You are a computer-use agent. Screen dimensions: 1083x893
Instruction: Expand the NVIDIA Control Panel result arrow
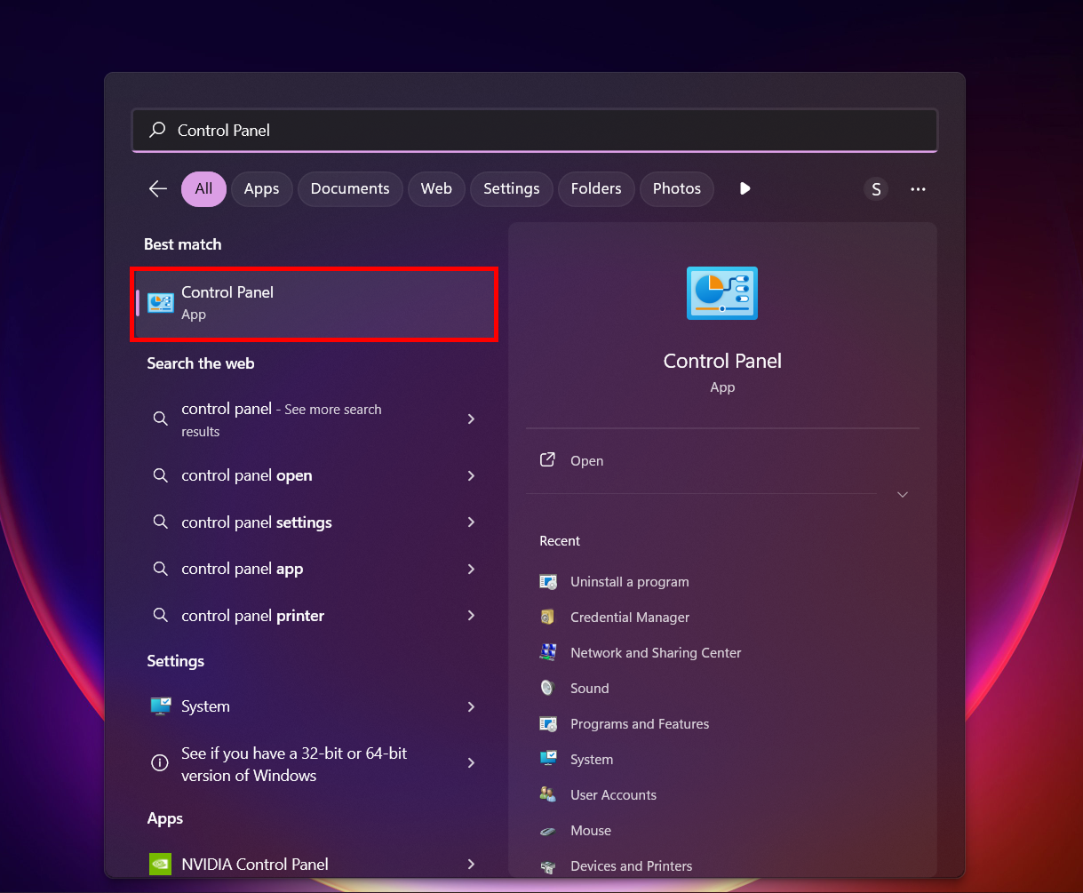tap(471, 864)
